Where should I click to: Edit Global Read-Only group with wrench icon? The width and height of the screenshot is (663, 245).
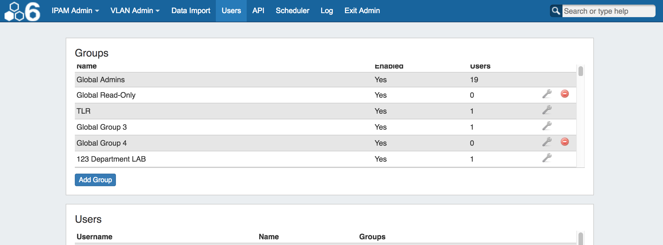tap(547, 94)
